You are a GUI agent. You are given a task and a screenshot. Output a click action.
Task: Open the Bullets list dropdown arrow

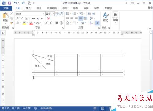coord(71,14)
